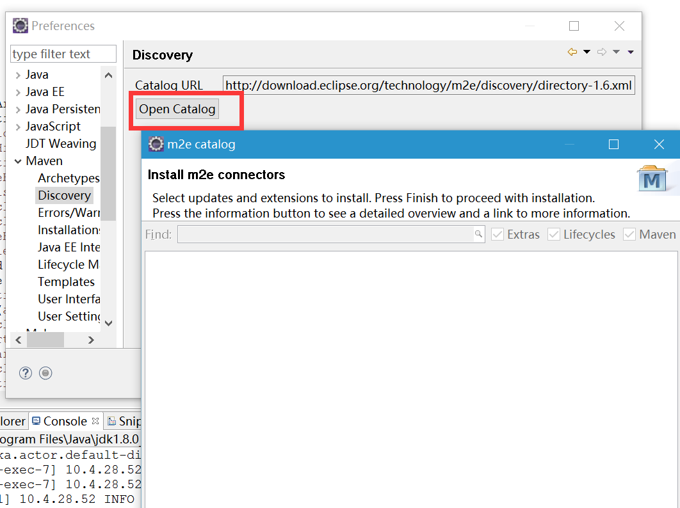680x508 pixels.
Task: Click the tree horizontal scrollbar thumb
Action: [x=45, y=340]
